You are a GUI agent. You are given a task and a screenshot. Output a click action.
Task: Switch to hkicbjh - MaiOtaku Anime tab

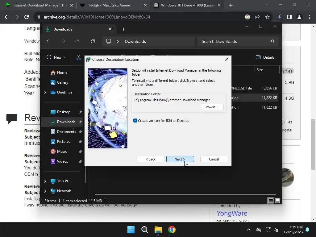pyautogui.click(x=113, y=5)
